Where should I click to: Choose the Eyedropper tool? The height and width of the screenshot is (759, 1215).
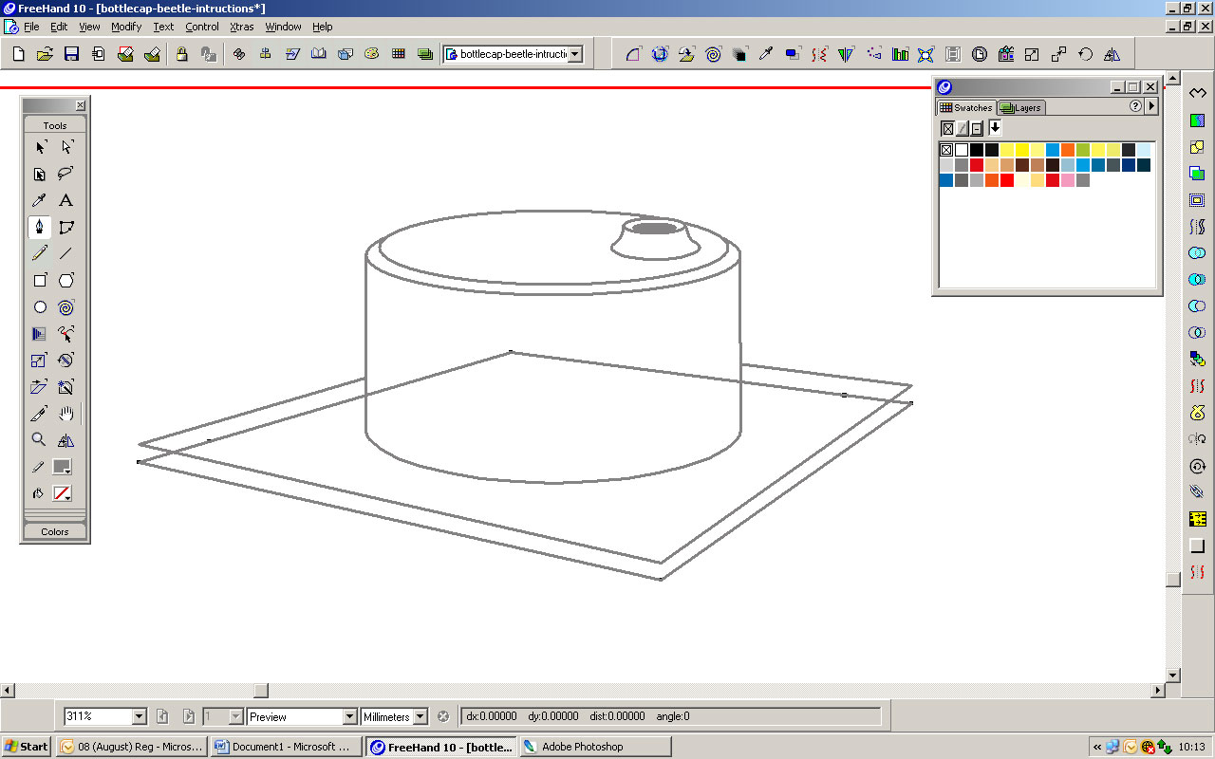(x=39, y=200)
